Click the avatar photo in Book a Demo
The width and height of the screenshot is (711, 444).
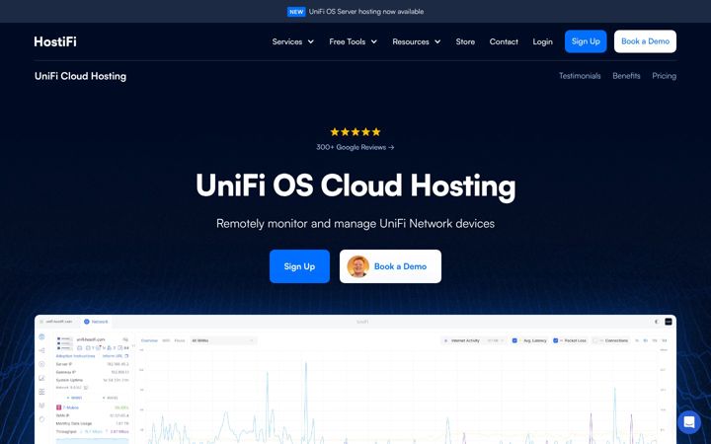point(357,266)
